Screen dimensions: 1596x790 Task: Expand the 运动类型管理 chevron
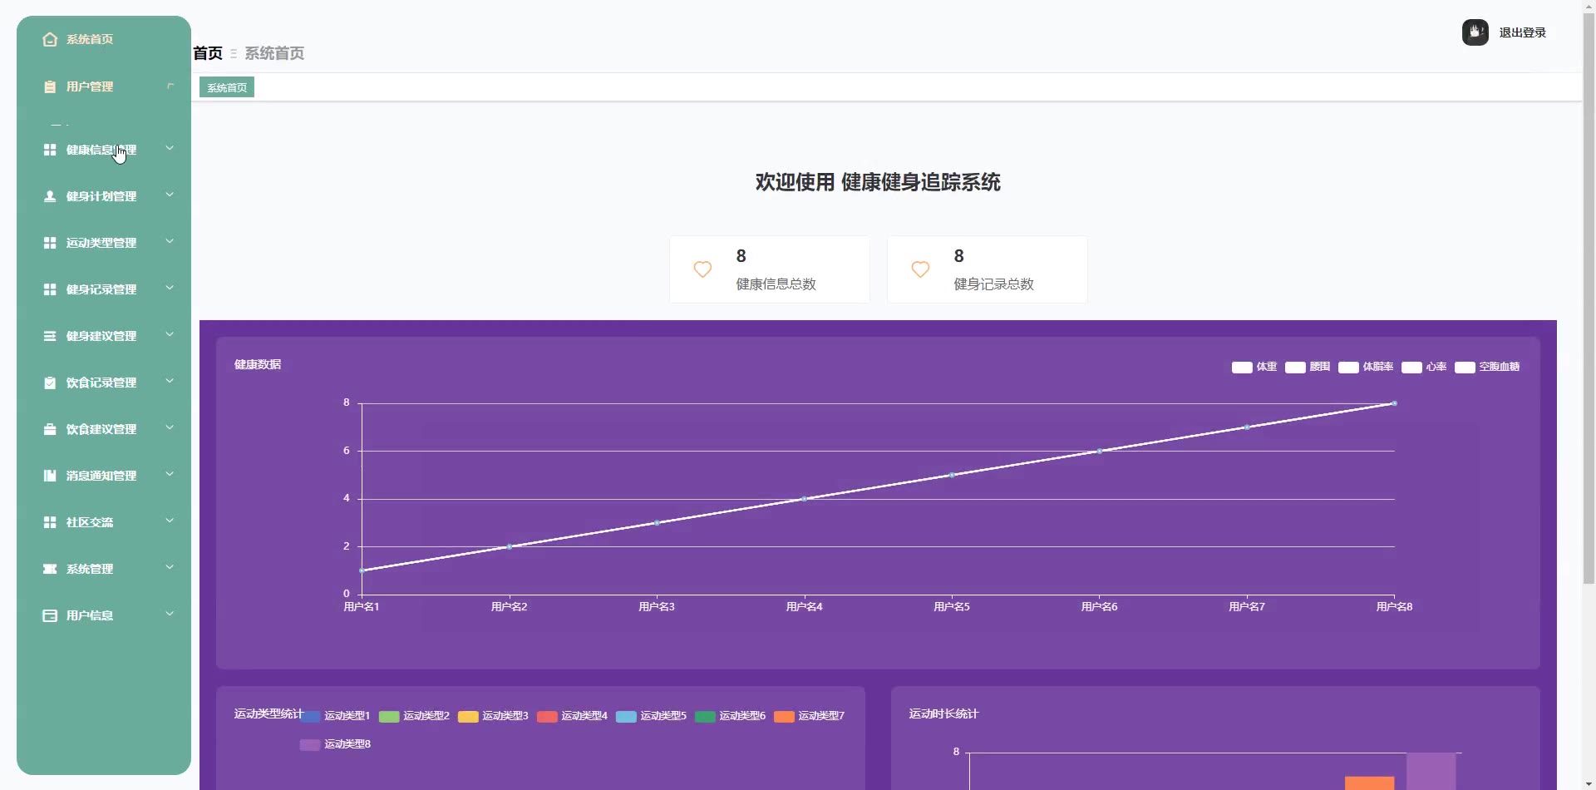pos(170,242)
